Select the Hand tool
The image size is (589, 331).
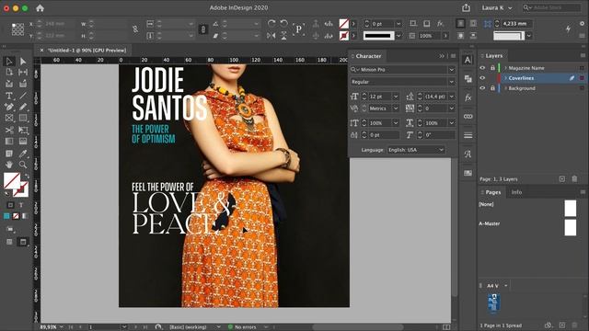pyautogui.click(x=9, y=165)
